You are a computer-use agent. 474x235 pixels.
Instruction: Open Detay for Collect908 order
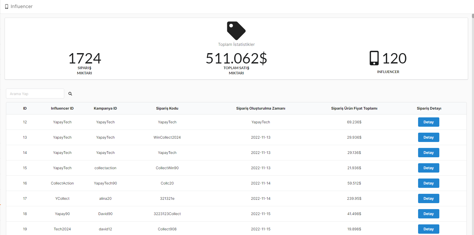tap(428, 229)
